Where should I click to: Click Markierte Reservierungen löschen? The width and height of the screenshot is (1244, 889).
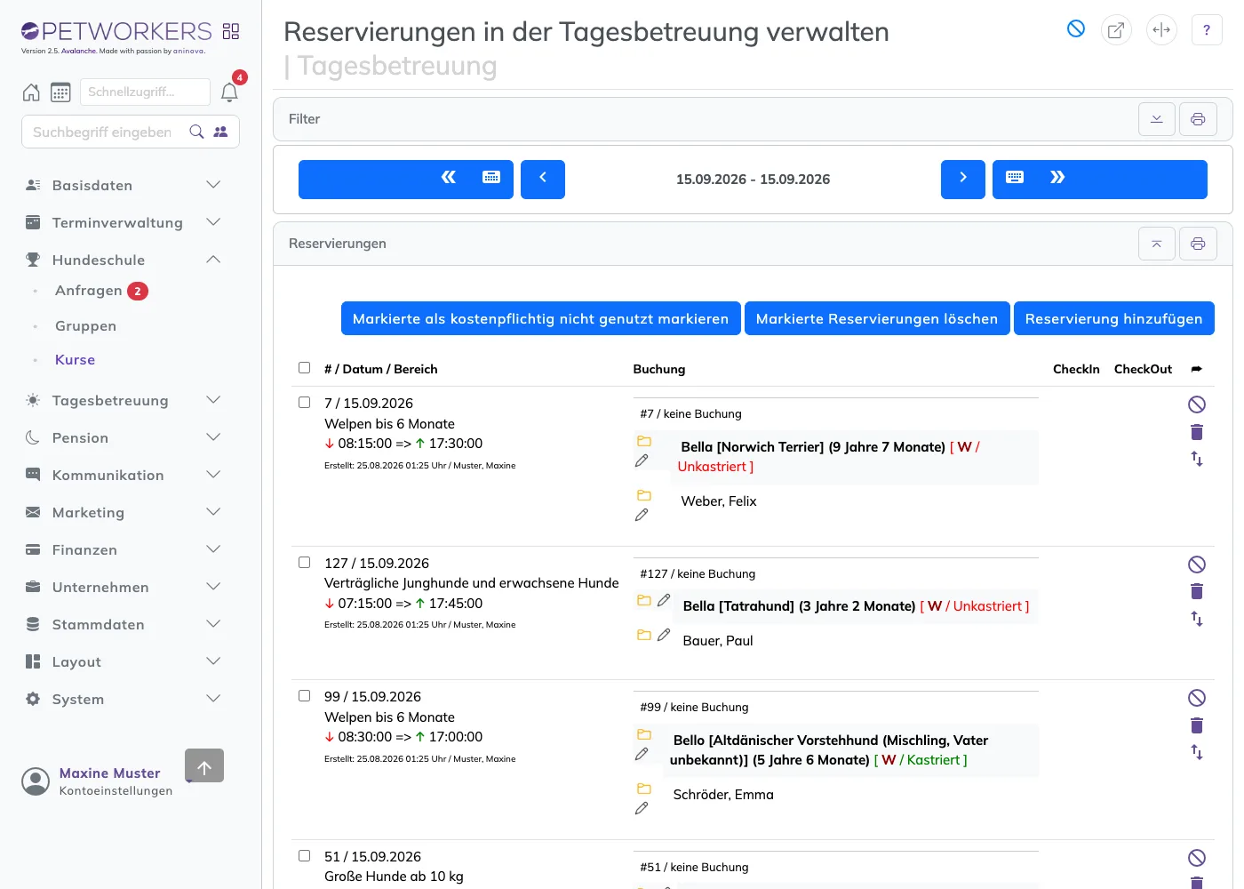coord(877,318)
